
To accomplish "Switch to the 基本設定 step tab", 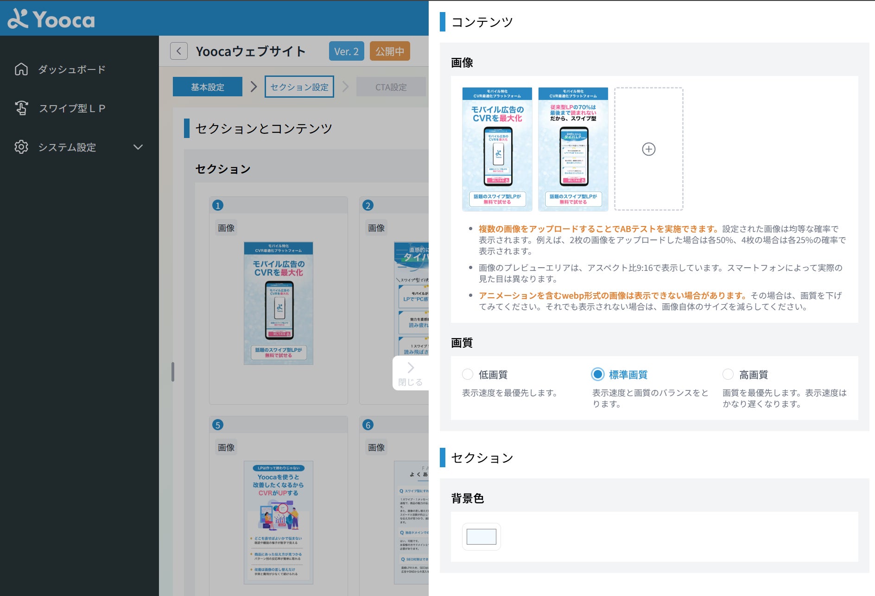I will 208,87.
